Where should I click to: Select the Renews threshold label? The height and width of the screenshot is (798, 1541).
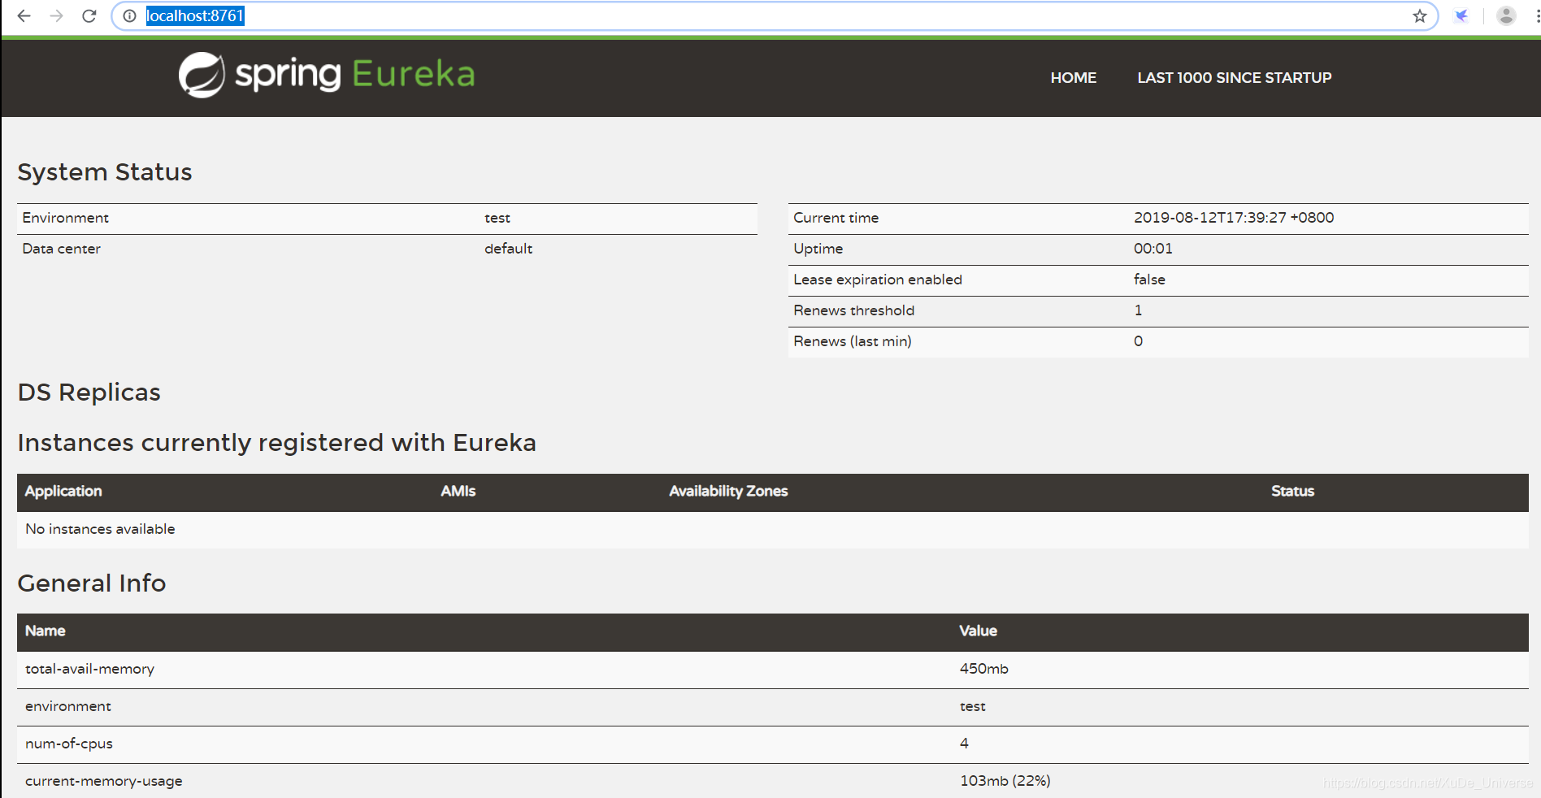[x=853, y=310]
